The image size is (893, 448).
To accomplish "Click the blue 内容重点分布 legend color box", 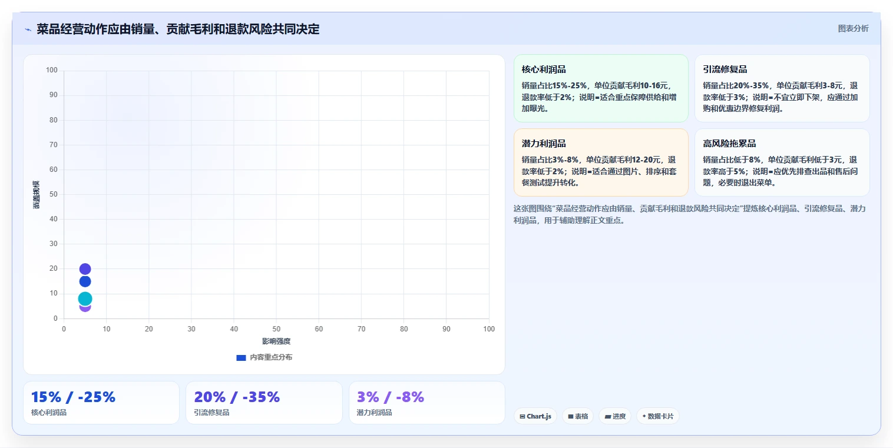I will pos(241,357).
